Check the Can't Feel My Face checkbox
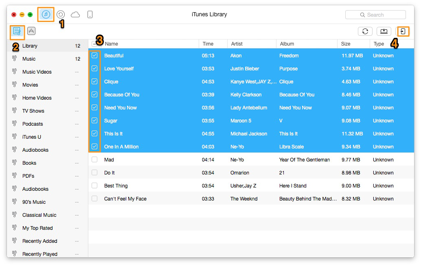 point(94,198)
